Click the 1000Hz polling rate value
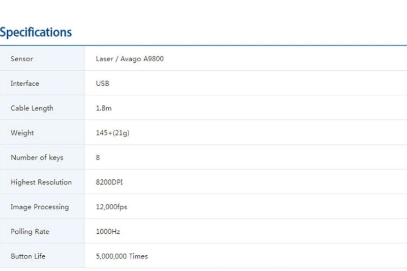The width and height of the screenshot is (407, 271). coord(108,231)
